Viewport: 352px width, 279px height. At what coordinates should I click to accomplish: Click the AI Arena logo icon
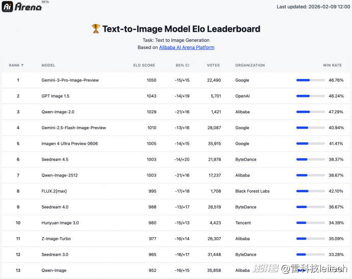7,7
